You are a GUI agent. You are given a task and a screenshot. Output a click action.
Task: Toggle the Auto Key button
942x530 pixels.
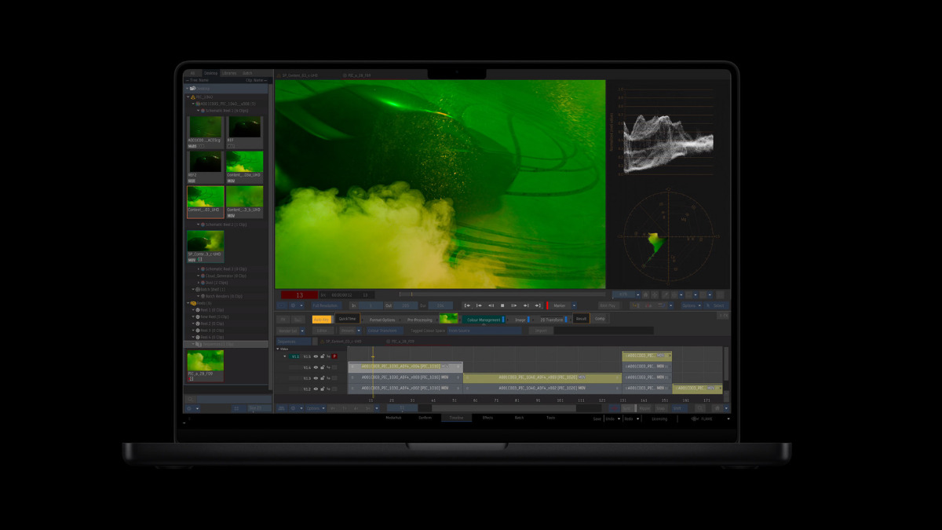322,320
